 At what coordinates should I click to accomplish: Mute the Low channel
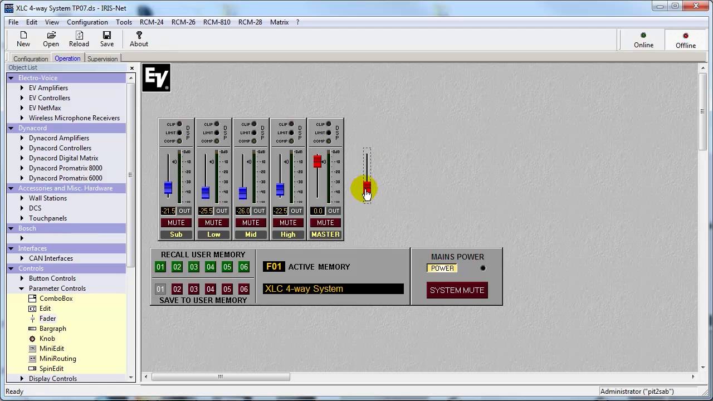point(213,223)
